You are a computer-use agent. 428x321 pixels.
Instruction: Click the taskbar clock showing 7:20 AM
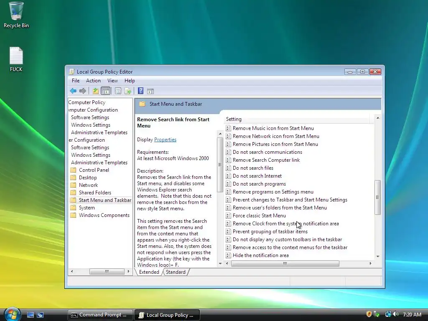[412, 314]
